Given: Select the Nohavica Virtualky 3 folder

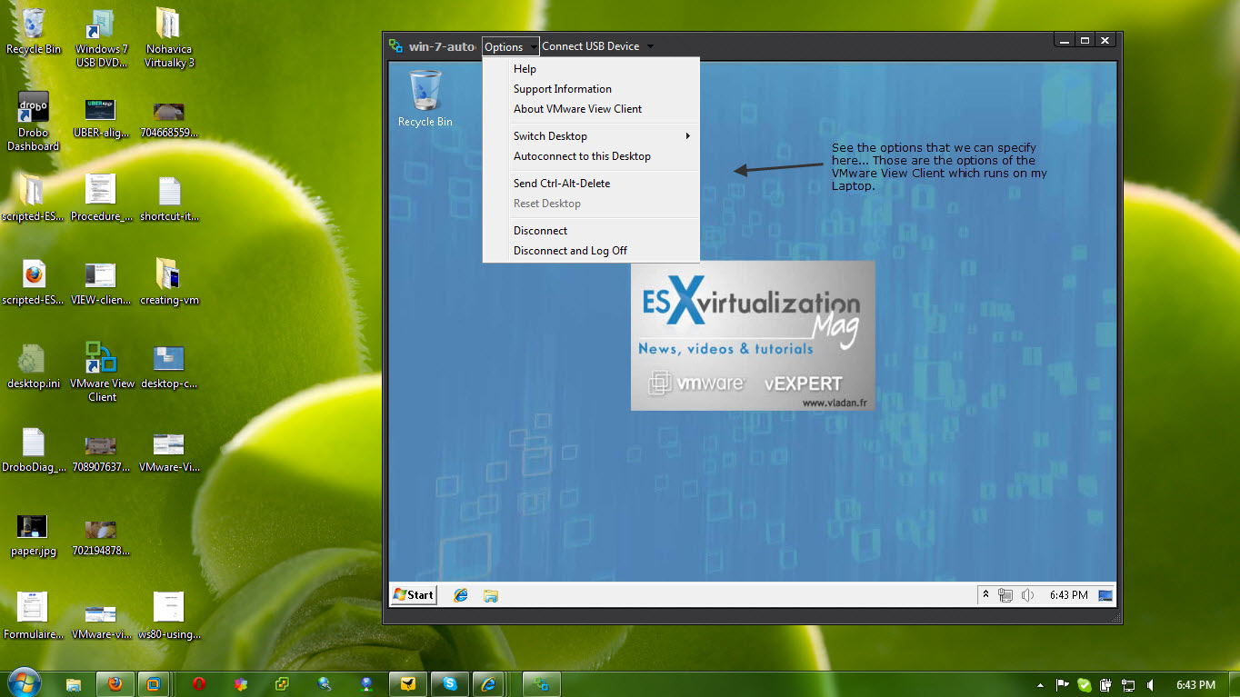Looking at the screenshot, I should point(169,39).
